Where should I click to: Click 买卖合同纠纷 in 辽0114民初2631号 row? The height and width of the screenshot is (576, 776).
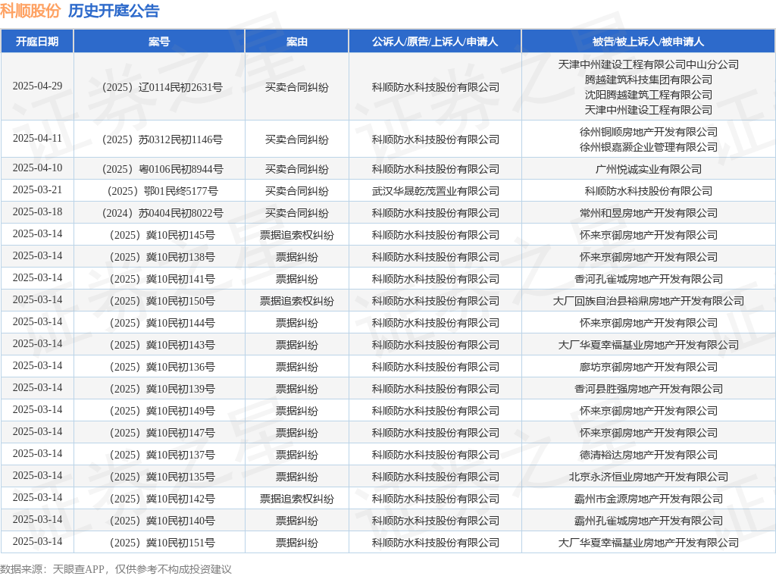297,88
